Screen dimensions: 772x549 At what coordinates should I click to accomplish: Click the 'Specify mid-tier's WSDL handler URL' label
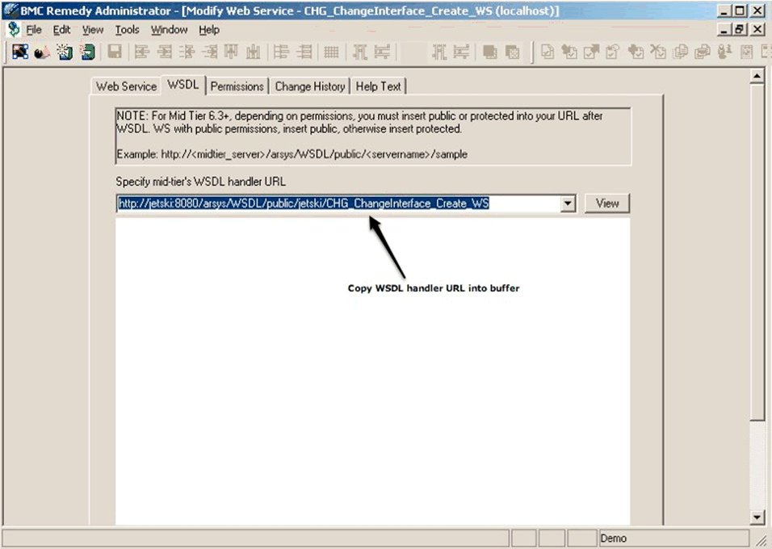pyautogui.click(x=200, y=182)
